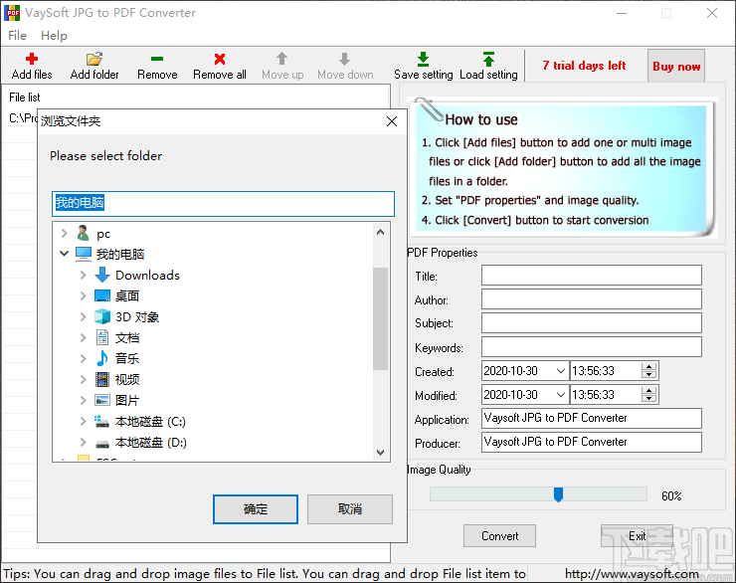Select the 本地磁盘 (D:) drive icon
This screenshot has width=736, height=583.
(102, 443)
